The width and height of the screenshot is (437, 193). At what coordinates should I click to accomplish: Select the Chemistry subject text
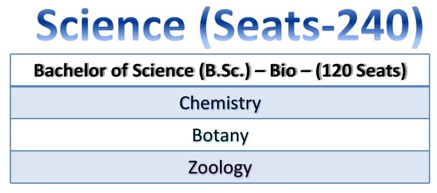point(220,103)
